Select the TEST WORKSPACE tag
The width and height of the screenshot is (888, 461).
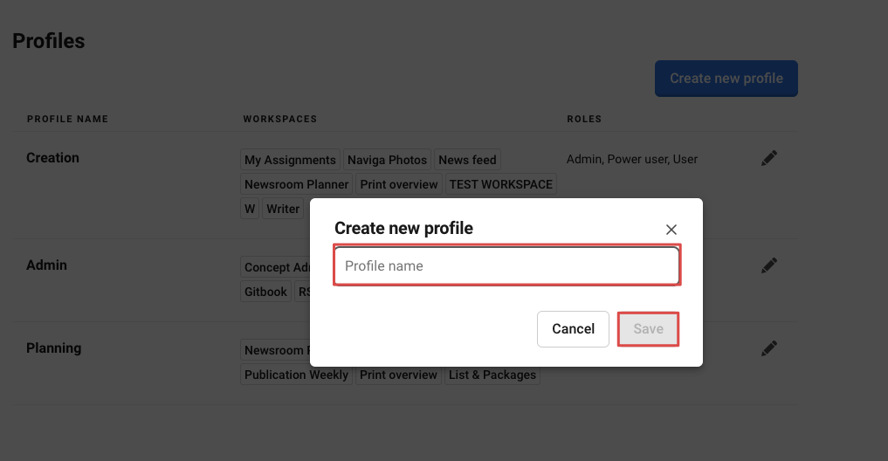point(500,184)
